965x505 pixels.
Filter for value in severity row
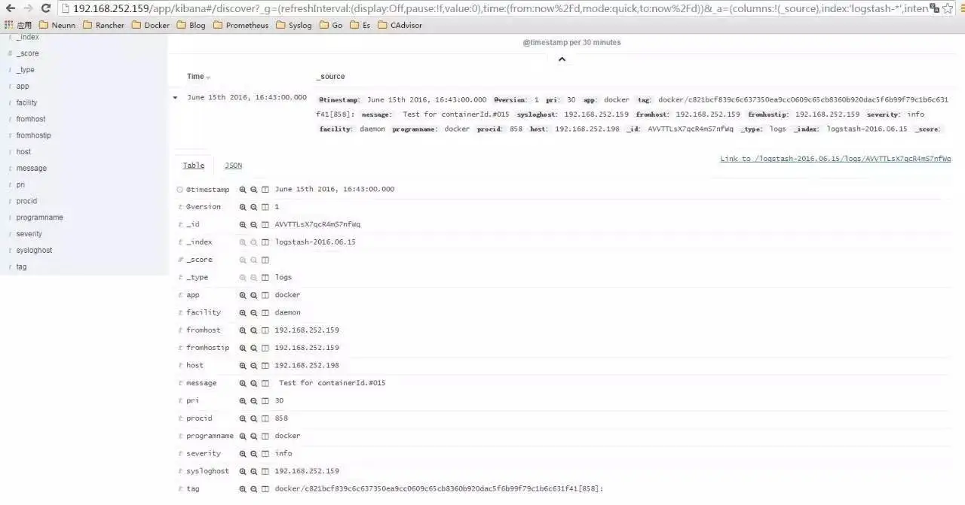(243, 454)
